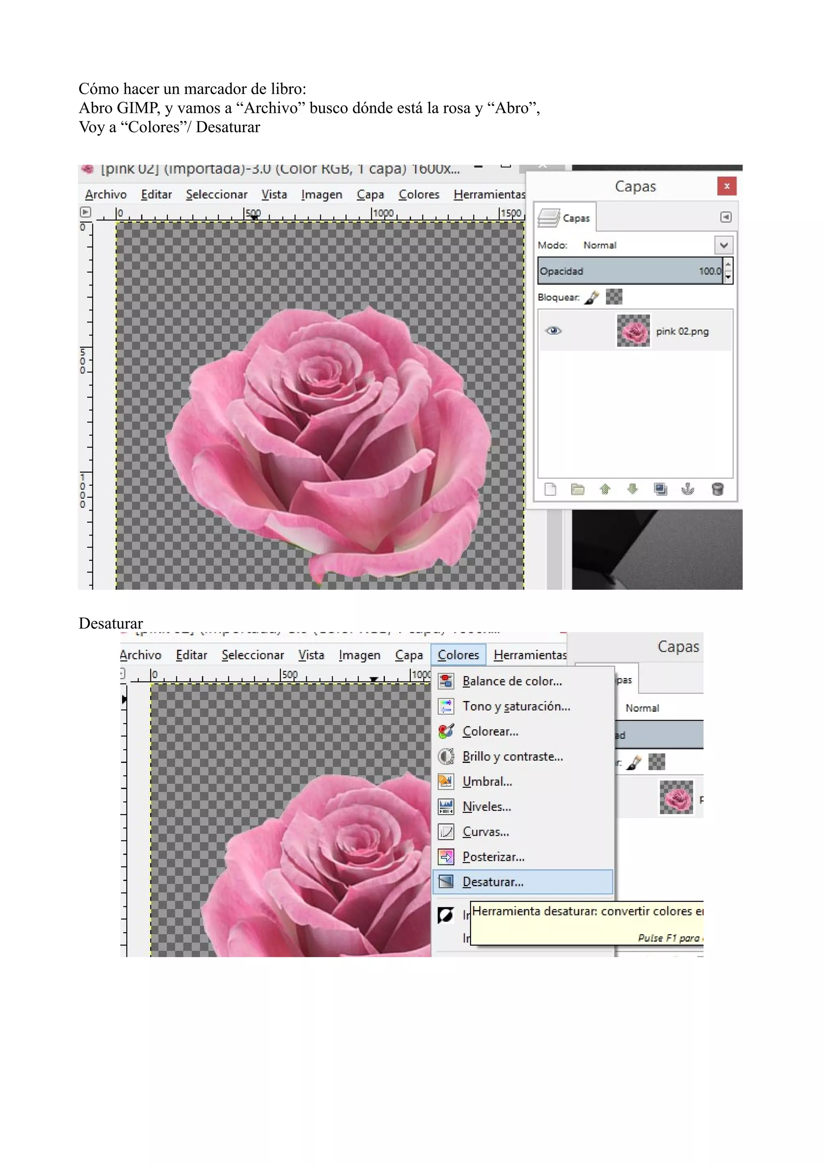Select the pink 02.png layer thumbnail
Viewport: 823px width, 1165px height.
point(633,331)
